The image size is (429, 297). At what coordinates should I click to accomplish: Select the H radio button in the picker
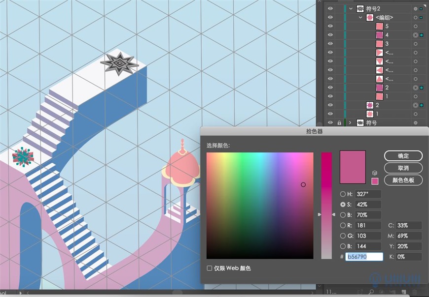(x=343, y=194)
